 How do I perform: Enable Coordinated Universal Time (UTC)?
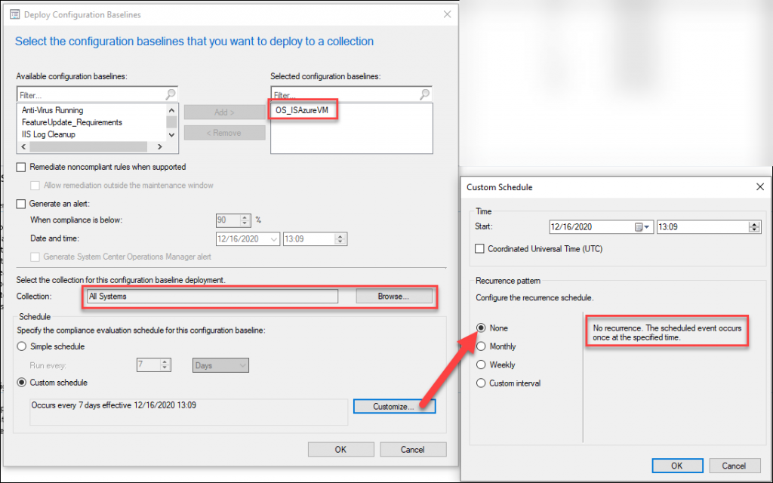pyautogui.click(x=480, y=248)
